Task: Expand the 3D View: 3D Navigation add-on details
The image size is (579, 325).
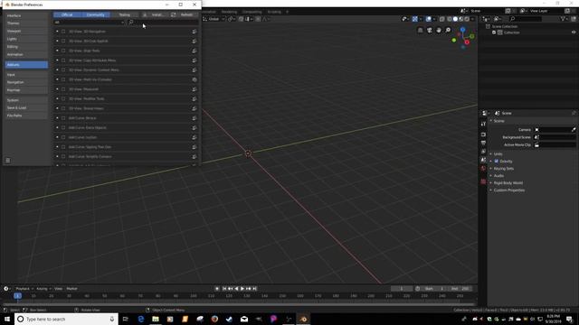Action: 57,32
